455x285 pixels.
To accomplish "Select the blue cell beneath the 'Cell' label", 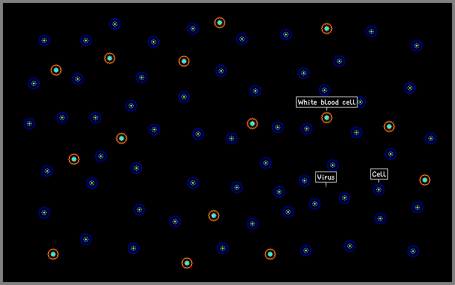I will pos(378,190).
